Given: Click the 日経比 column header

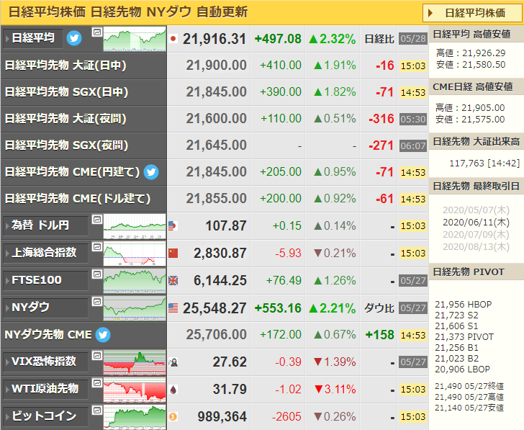Looking at the screenshot, I should point(379,39).
